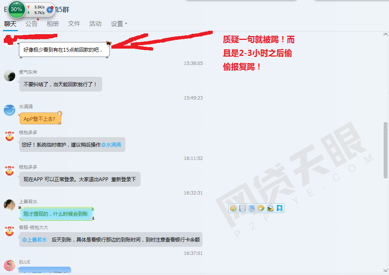Click the @水涓涓 mention link
The image size is (389, 275).
(111, 145)
